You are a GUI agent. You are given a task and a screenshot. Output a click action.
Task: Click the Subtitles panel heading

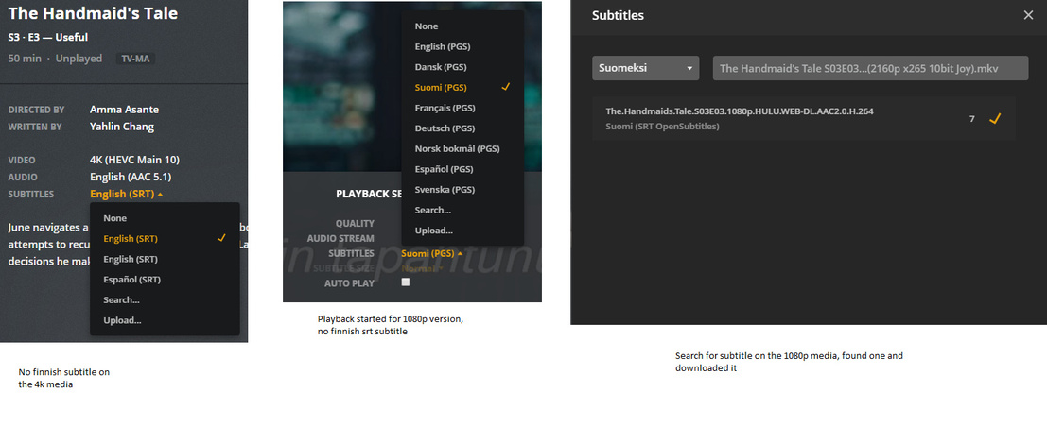[618, 15]
